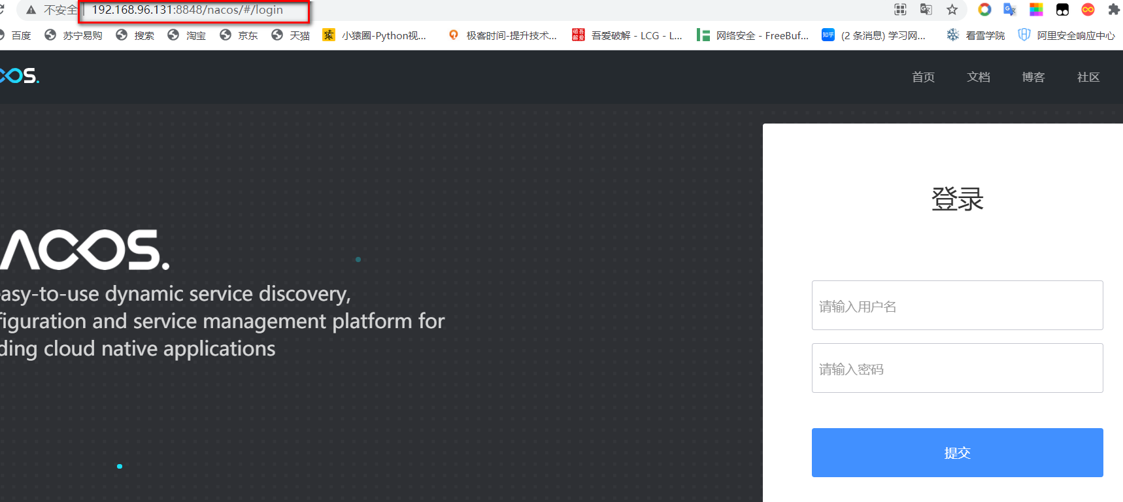Open 社区 in Nacos header
1123x502 pixels.
pyautogui.click(x=1088, y=77)
